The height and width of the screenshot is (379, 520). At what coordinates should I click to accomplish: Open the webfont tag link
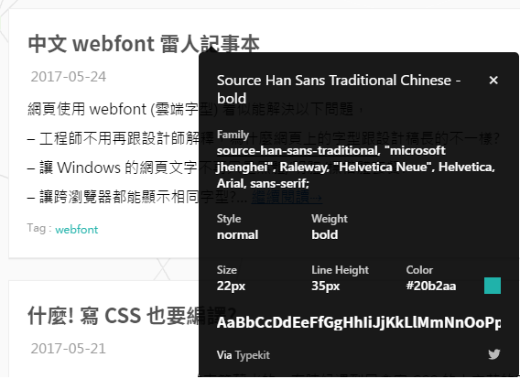[x=77, y=230]
